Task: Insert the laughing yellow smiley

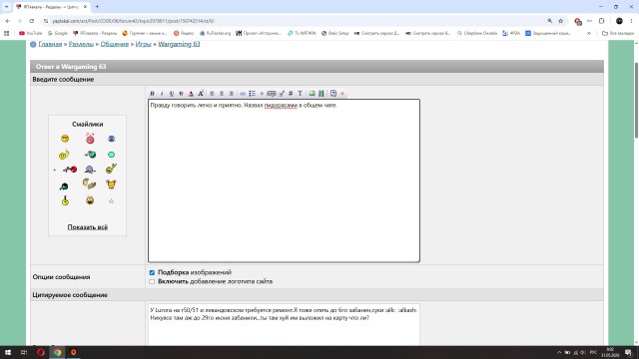Action: click(x=90, y=200)
